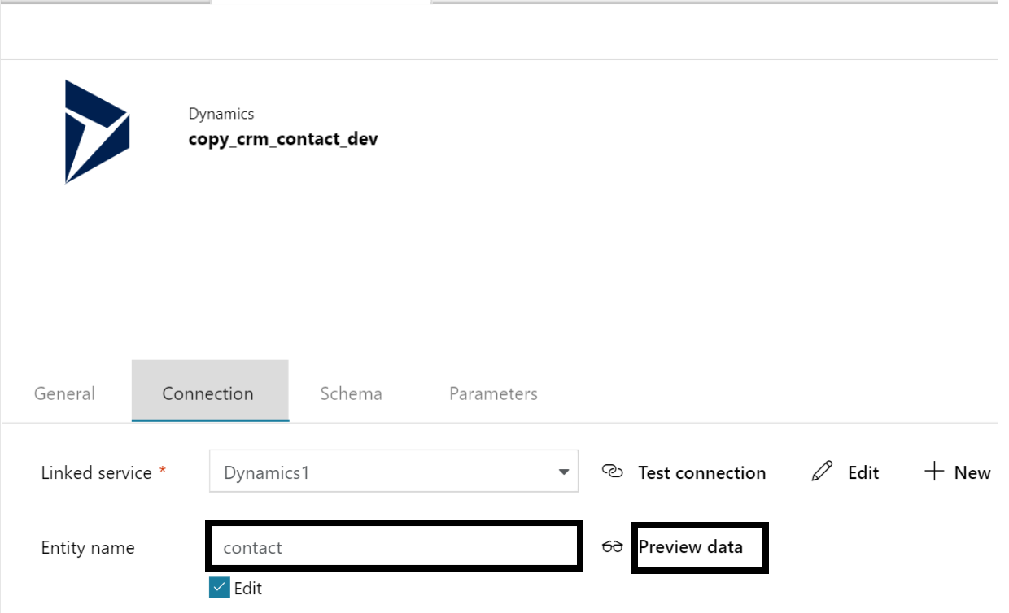Click the dataset name copy_crm_contact_dev
1009x613 pixels.
(283, 139)
